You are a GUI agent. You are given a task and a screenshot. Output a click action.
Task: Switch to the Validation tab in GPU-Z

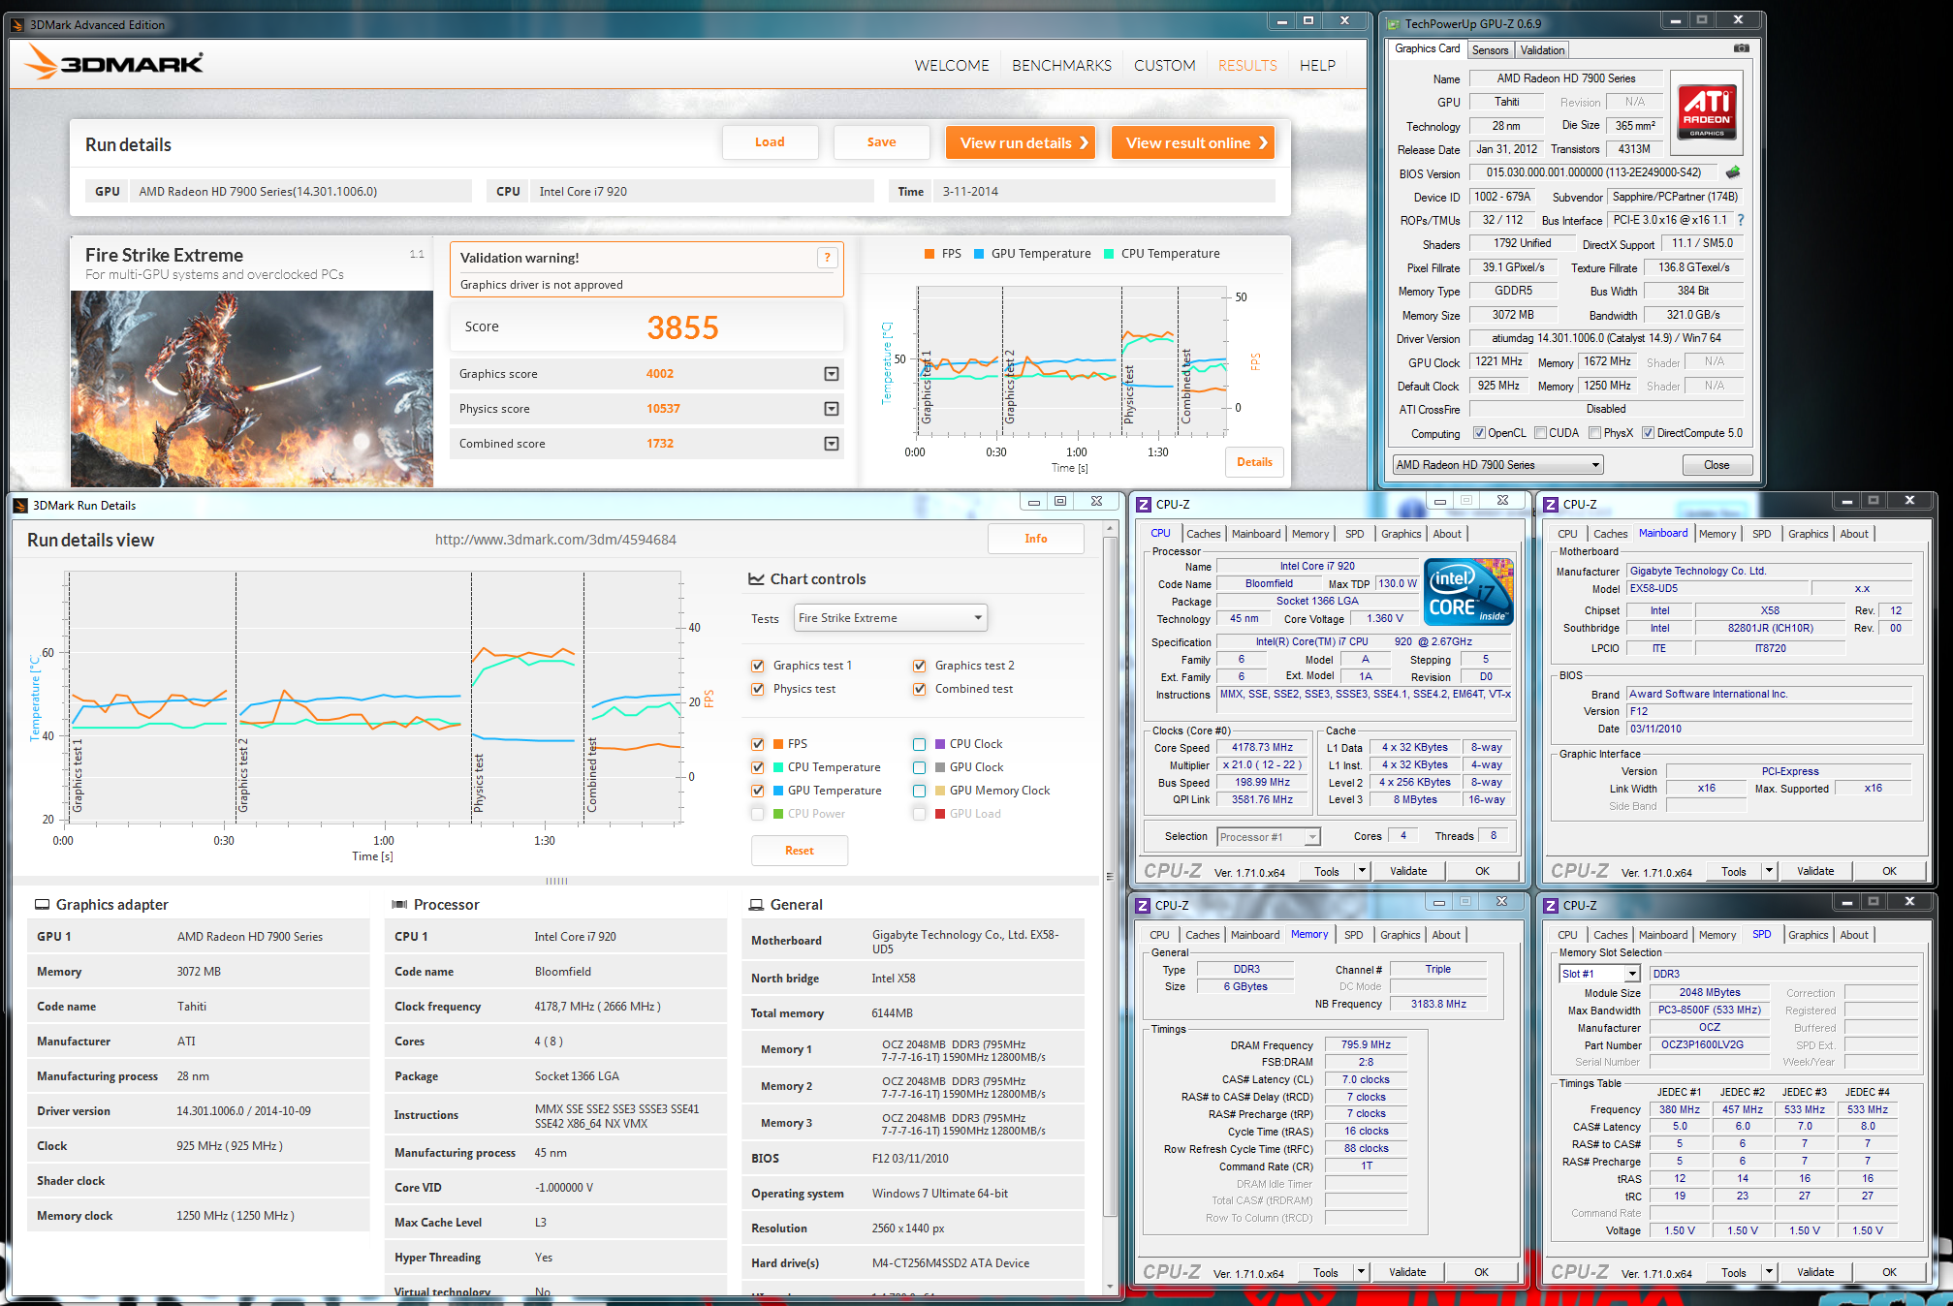coord(1542,49)
